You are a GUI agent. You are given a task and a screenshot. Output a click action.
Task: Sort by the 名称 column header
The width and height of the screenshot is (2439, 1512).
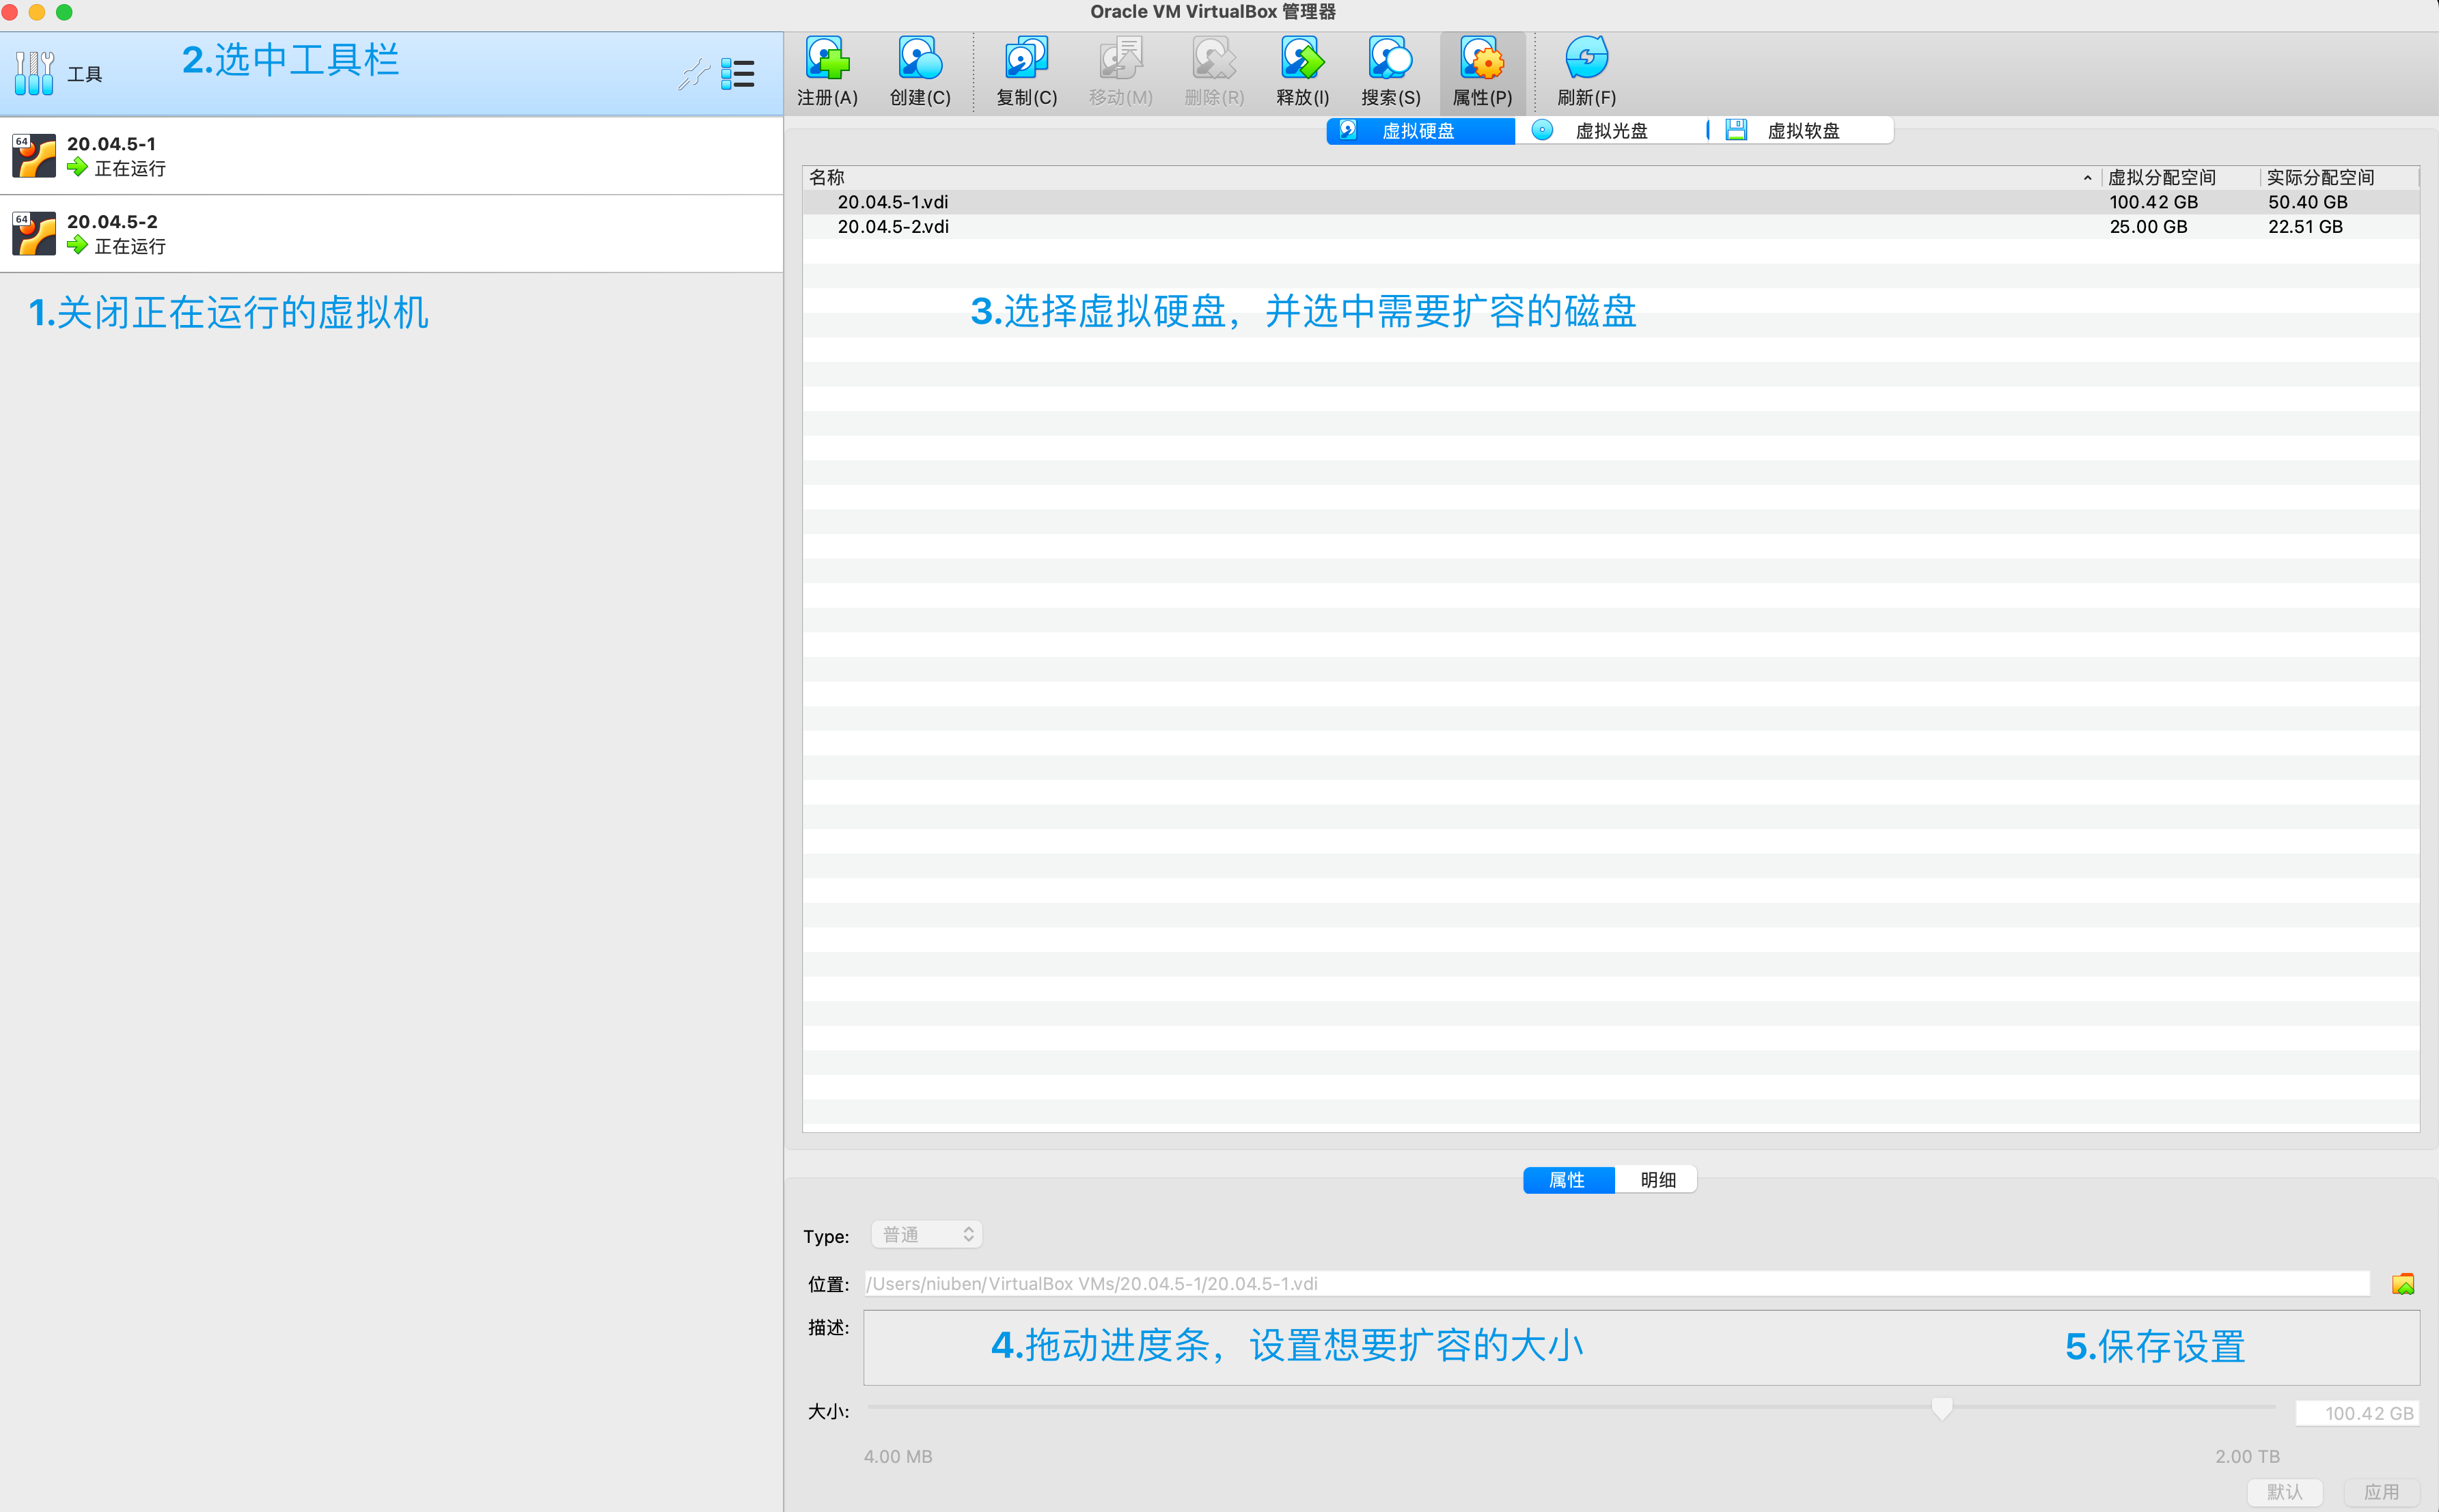click(x=1452, y=177)
